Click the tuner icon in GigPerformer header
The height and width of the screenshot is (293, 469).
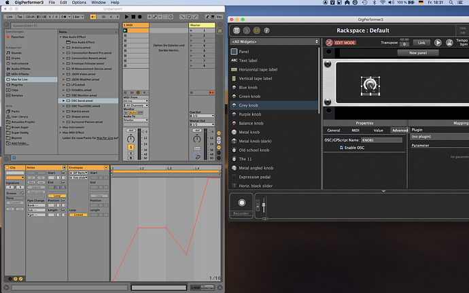pyautogui.click(x=267, y=30)
